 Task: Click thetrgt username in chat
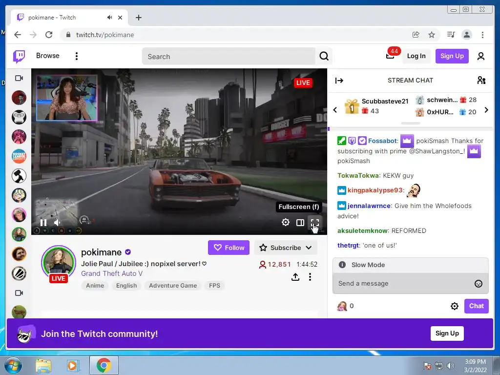tap(348, 246)
